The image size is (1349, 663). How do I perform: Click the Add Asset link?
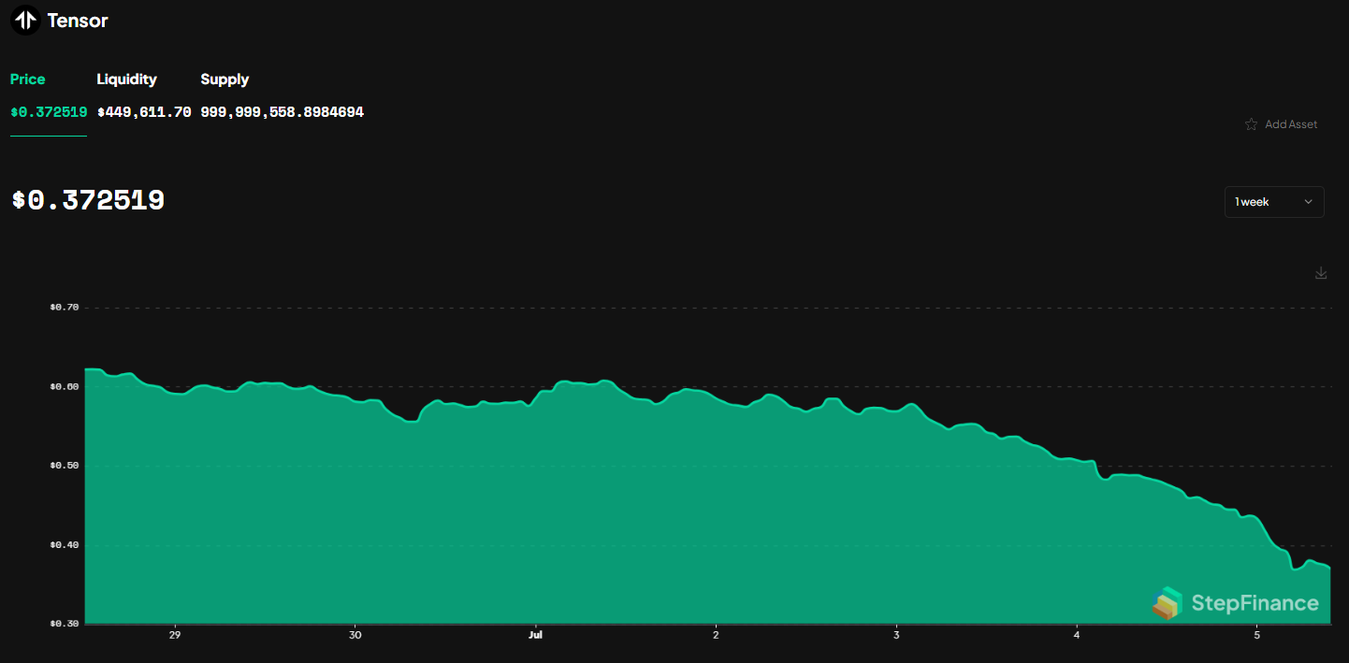pyautogui.click(x=1292, y=123)
